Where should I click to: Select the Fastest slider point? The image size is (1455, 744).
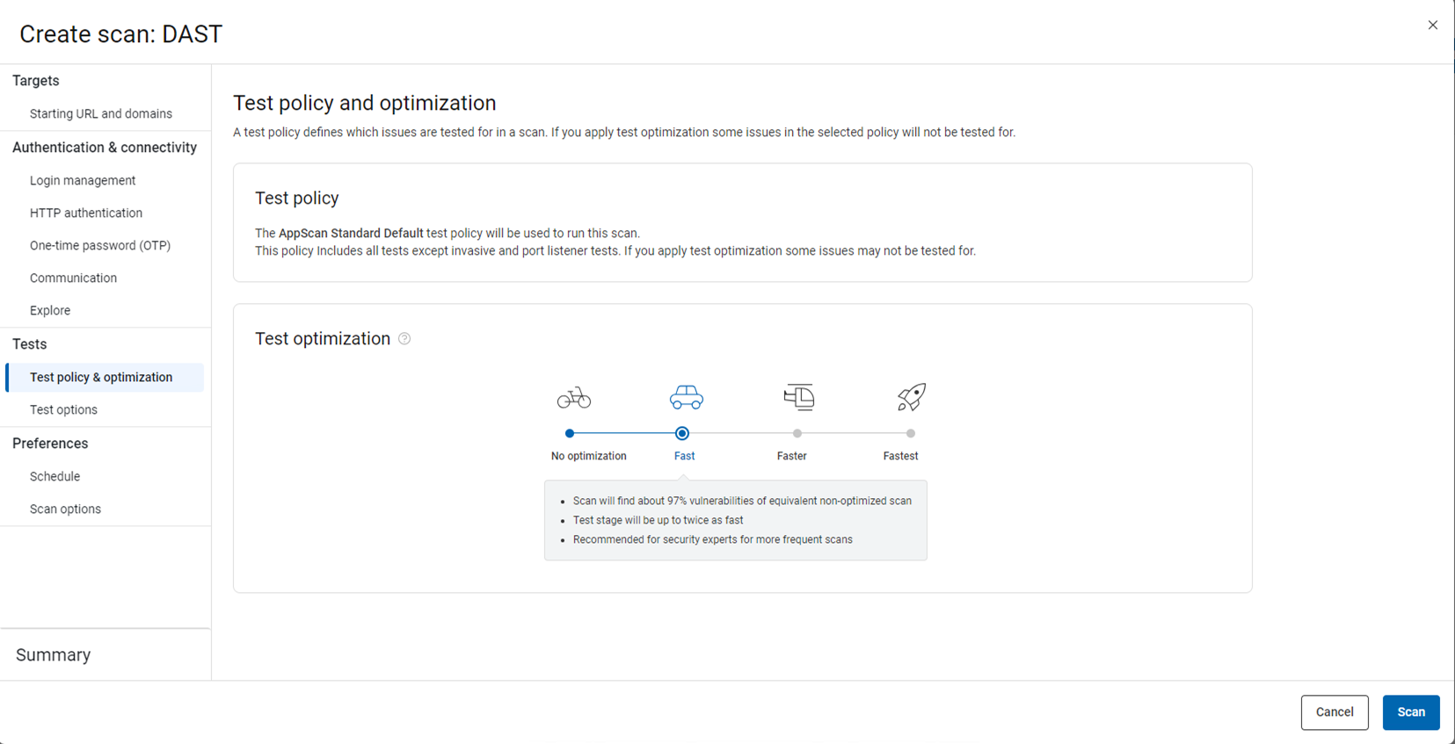pyautogui.click(x=911, y=433)
